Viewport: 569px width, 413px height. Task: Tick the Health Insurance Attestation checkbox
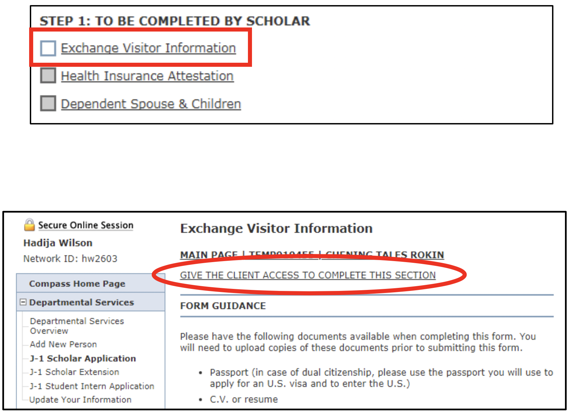point(48,75)
